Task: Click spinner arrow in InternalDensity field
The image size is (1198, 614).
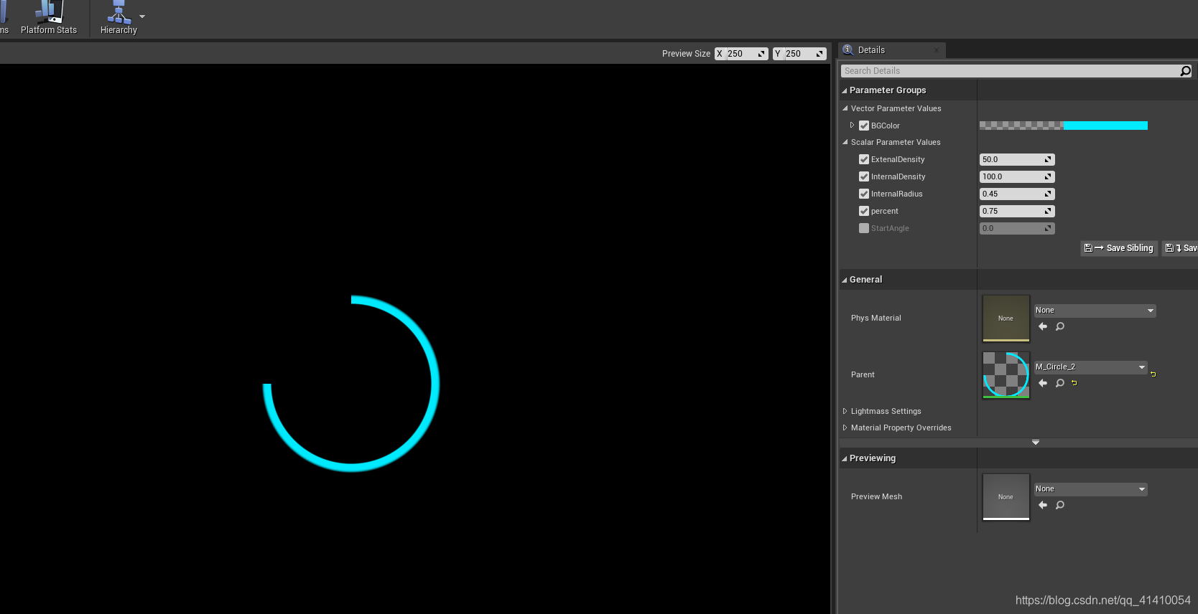Action: (x=1048, y=177)
